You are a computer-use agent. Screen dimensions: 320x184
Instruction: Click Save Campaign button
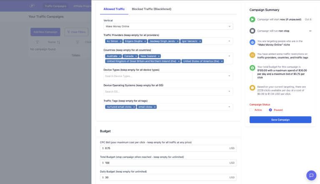pos(280,120)
